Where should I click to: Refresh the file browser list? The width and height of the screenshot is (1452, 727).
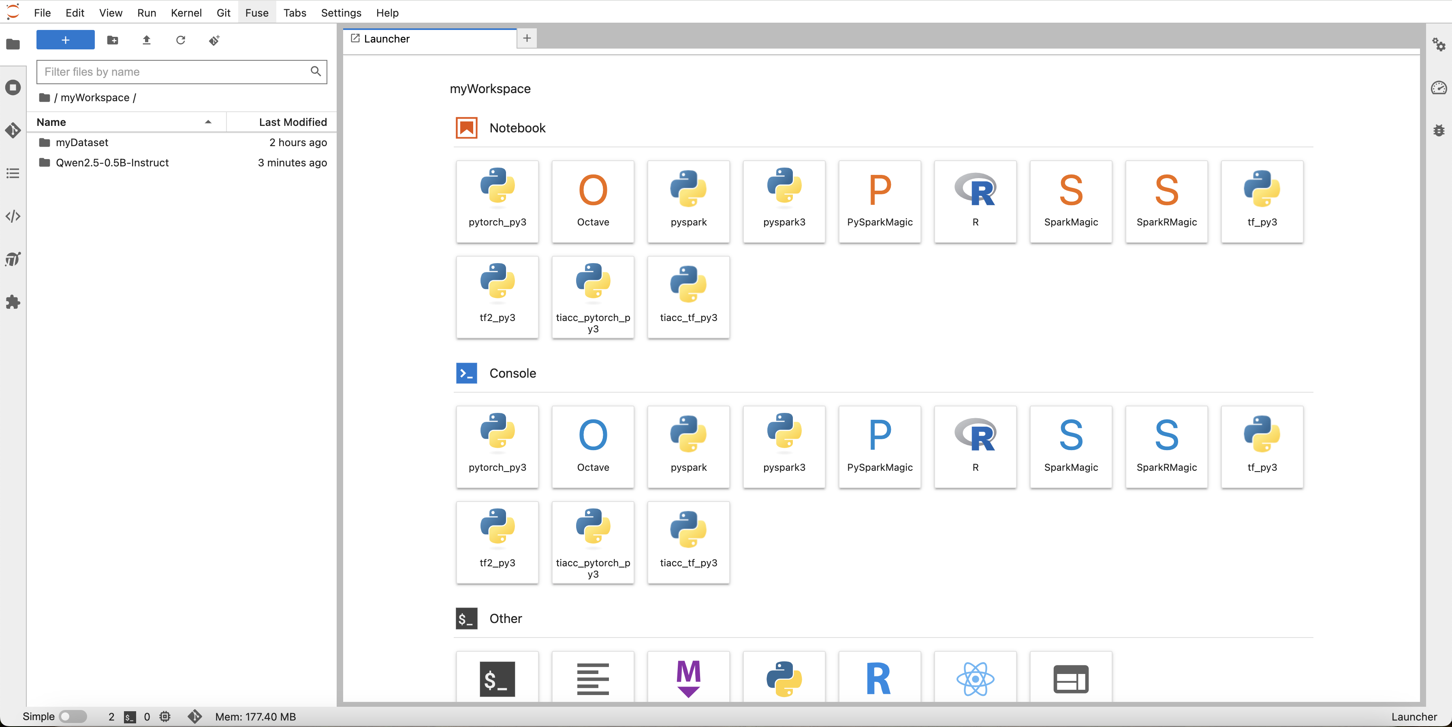[x=180, y=40]
